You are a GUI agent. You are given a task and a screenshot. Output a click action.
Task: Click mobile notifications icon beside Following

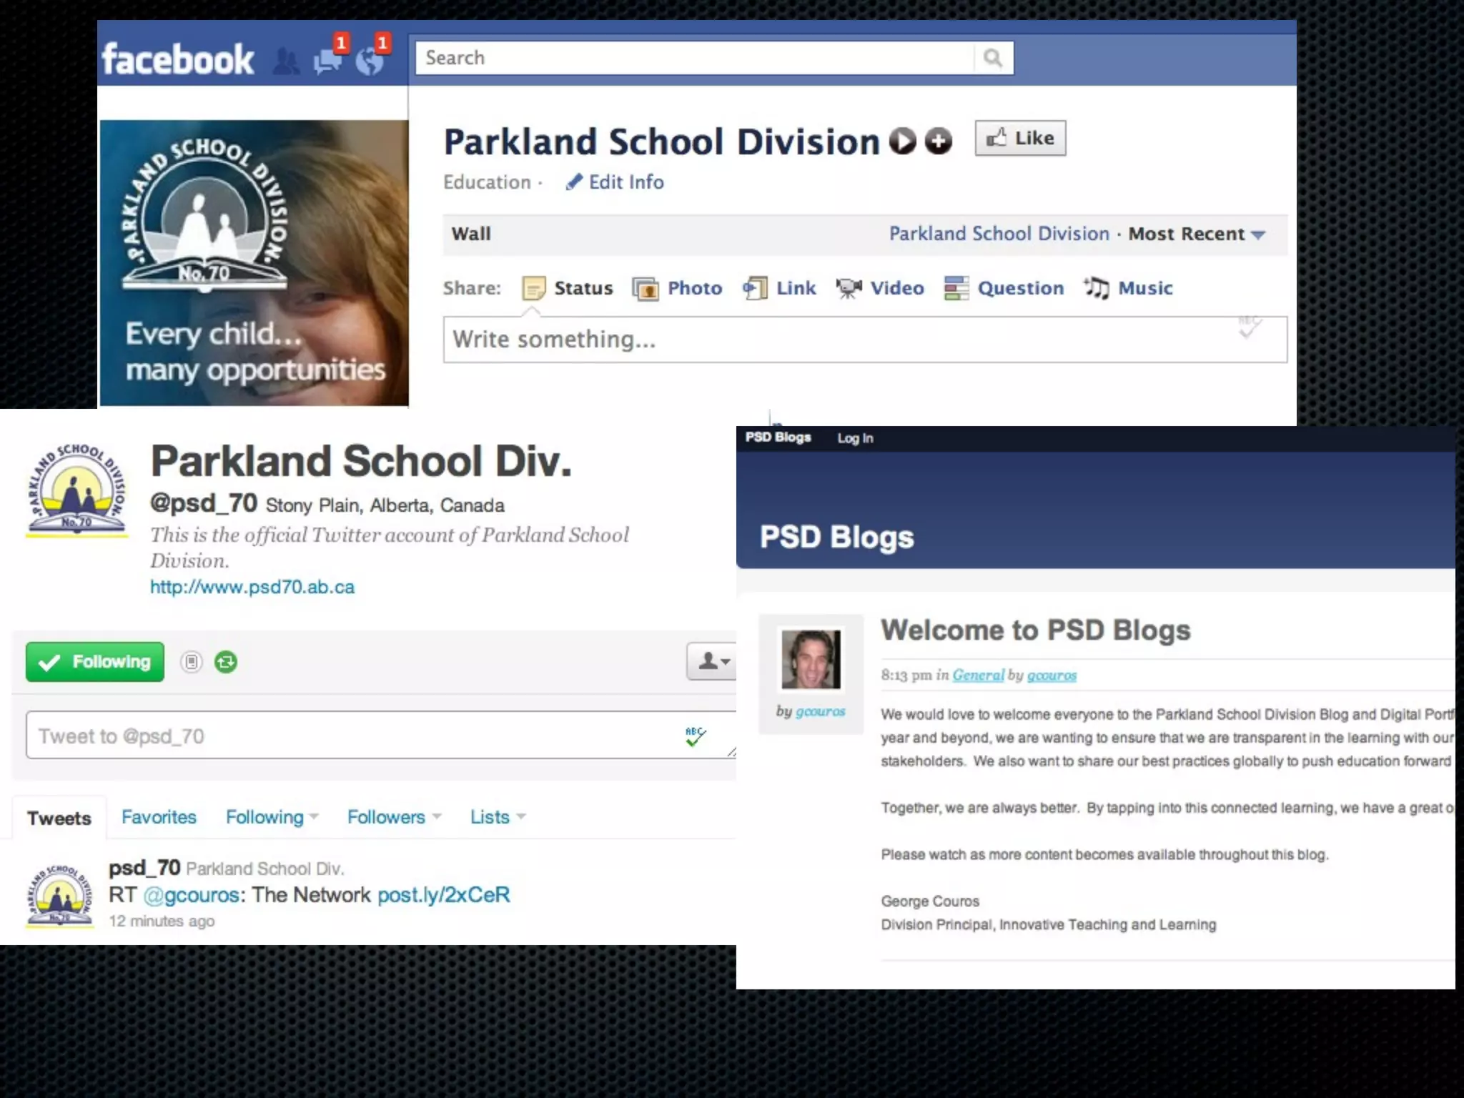(192, 662)
